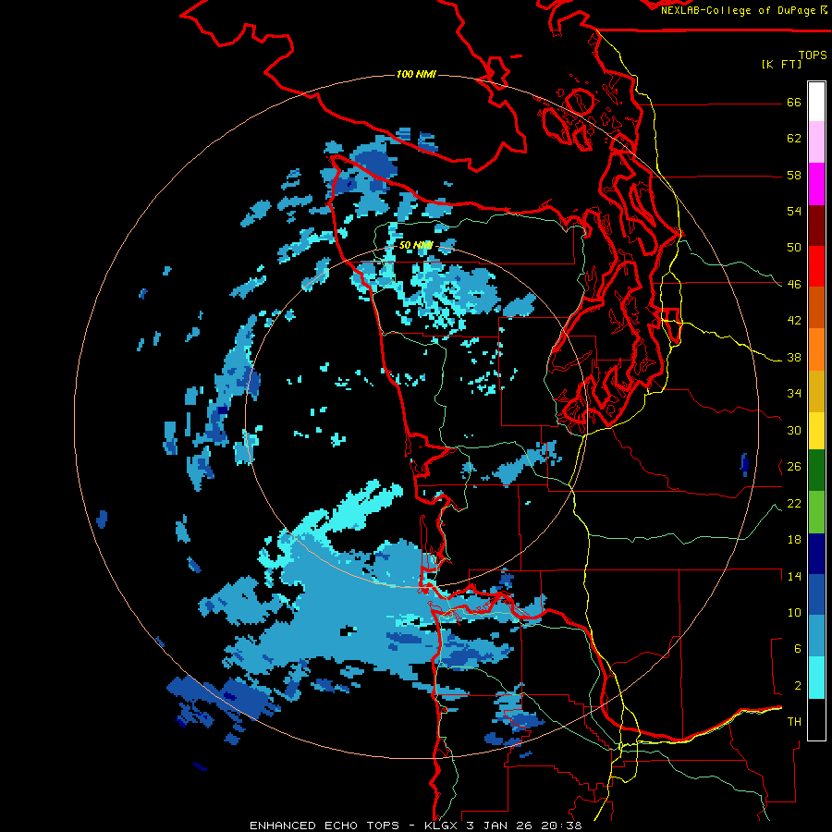Click the dark green legend swatch below 30
Screen dimensions: 832x832
(x=816, y=471)
